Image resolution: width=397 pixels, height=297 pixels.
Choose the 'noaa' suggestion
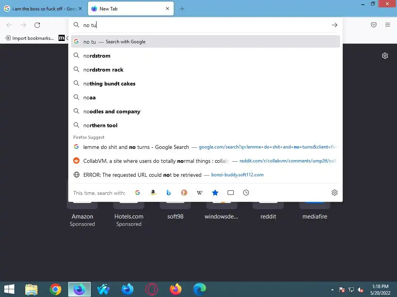coord(205,97)
